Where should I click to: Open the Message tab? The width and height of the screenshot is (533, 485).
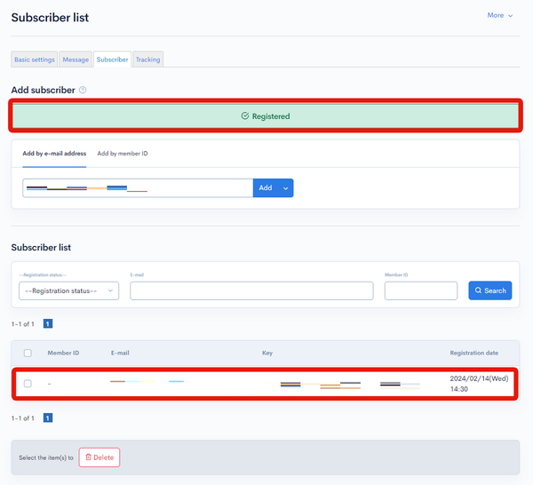76,60
